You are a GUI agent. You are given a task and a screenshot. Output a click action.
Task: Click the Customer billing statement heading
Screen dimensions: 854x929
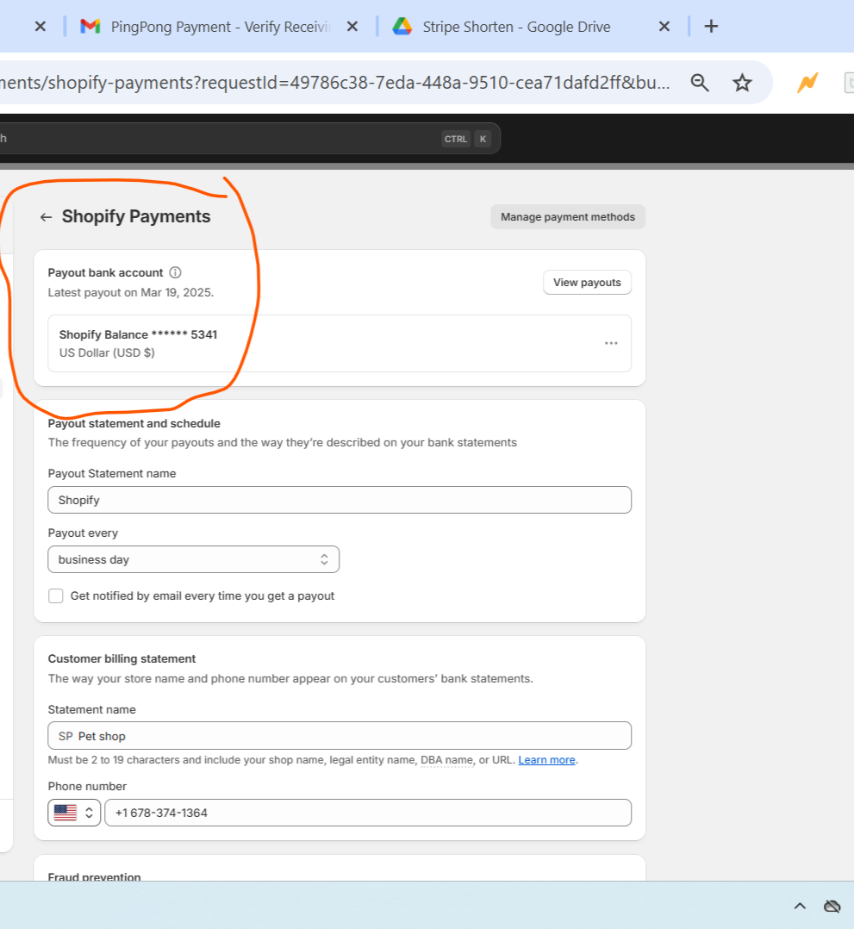(122, 658)
